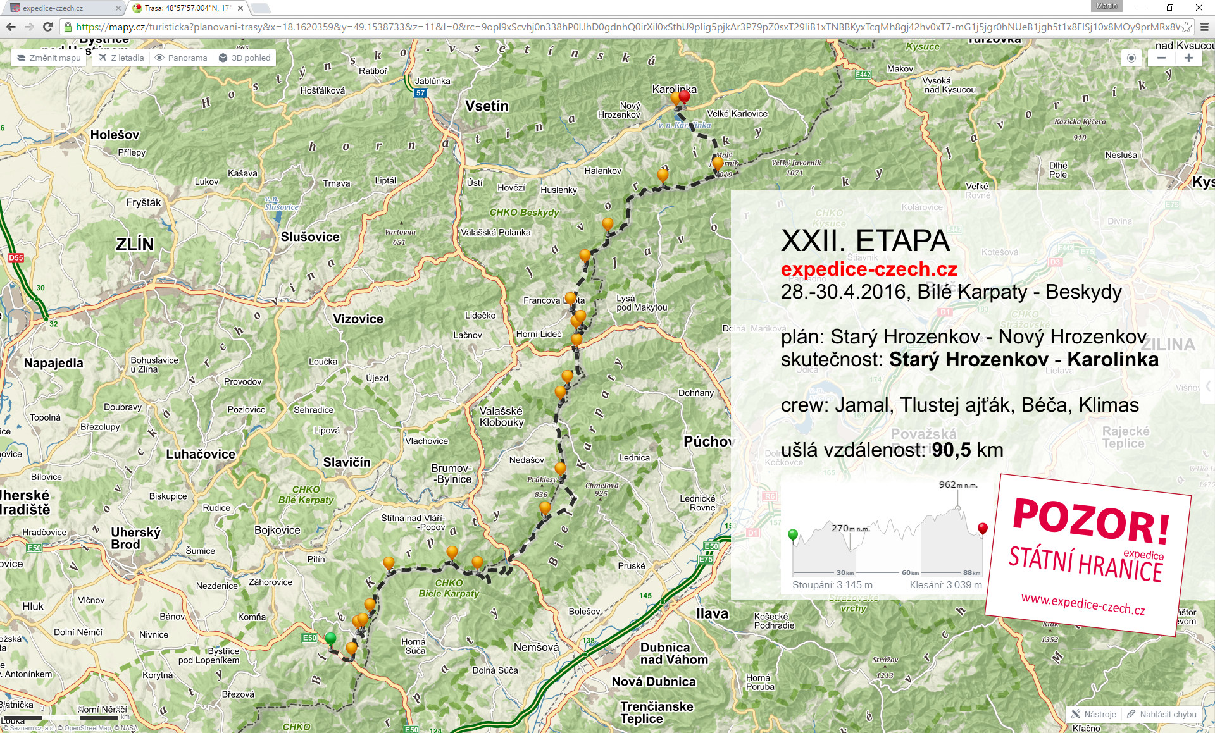Zoom in the map with plus

pos(1189,58)
